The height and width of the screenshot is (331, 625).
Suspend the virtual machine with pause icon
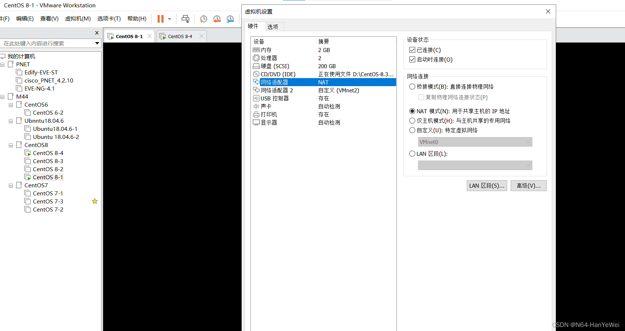click(x=160, y=19)
